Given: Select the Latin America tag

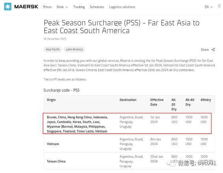Looking at the screenshot, I should (x=74, y=50).
